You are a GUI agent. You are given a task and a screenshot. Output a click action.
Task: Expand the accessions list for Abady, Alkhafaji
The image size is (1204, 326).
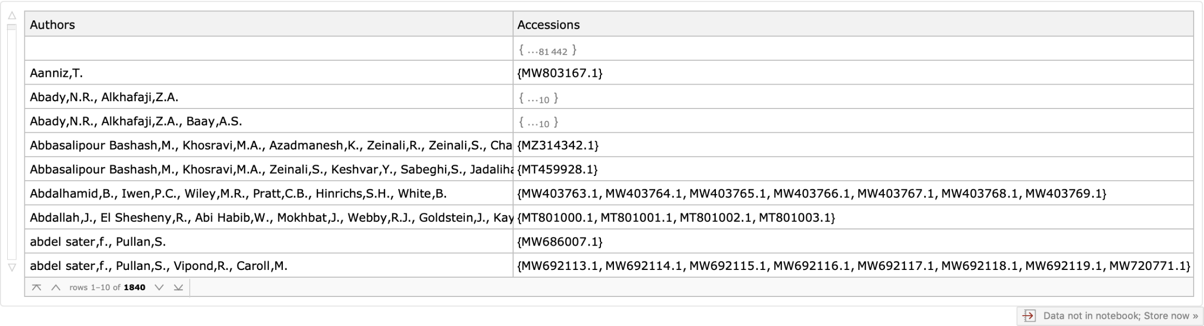click(x=539, y=98)
